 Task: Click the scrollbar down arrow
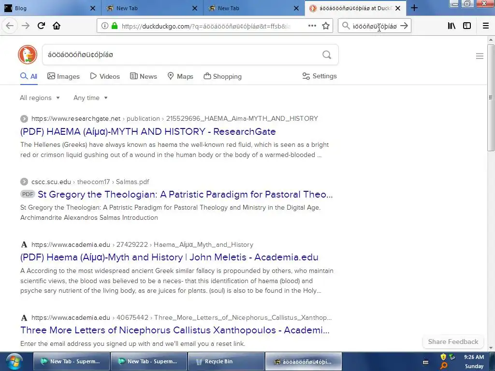pyautogui.click(x=491, y=348)
